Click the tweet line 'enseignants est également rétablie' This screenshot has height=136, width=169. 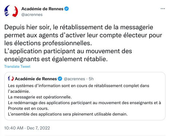tap(56, 59)
